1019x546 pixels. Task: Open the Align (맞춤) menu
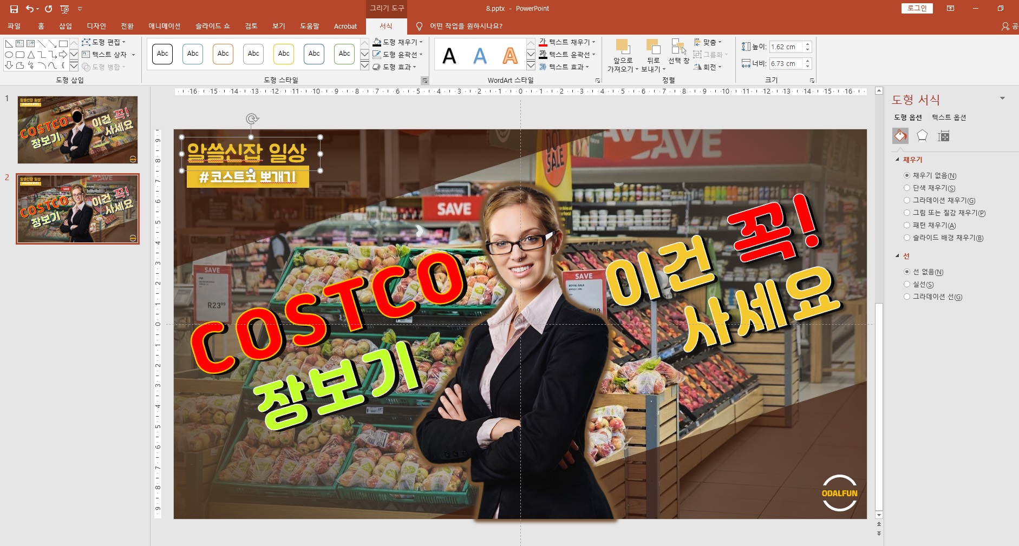708,42
